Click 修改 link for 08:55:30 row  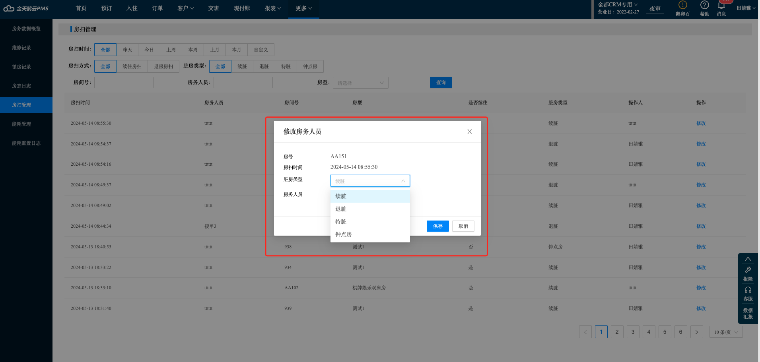coord(701,123)
